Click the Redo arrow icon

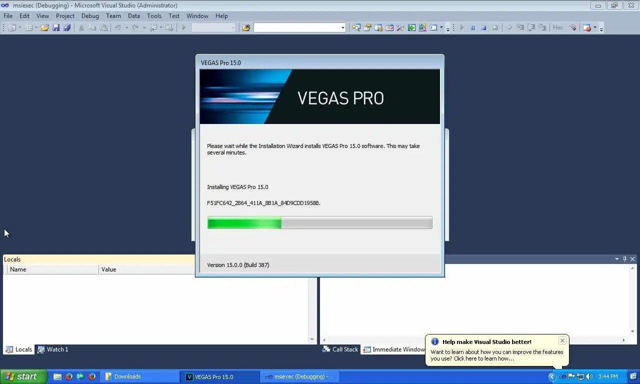135,27
